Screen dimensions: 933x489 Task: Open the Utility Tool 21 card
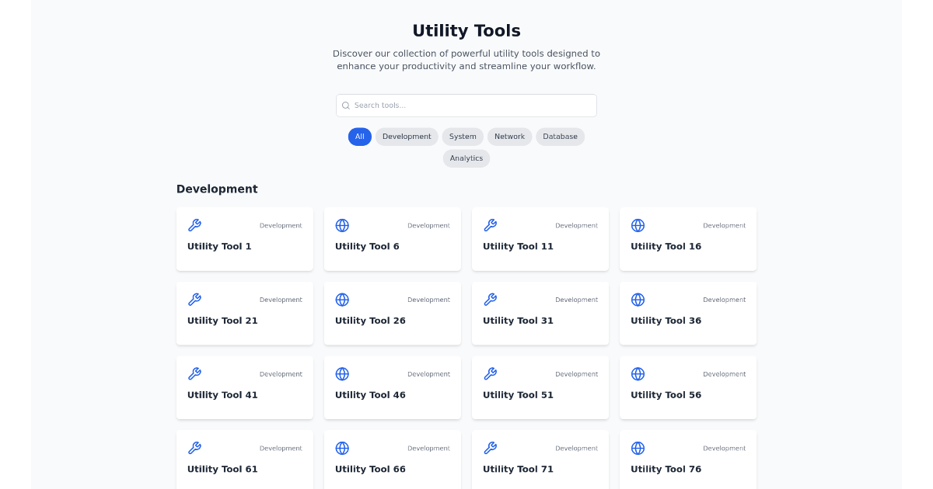(244, 314)
